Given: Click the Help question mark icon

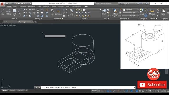Looking at the screenshot, I should click(x=147, y=3).
